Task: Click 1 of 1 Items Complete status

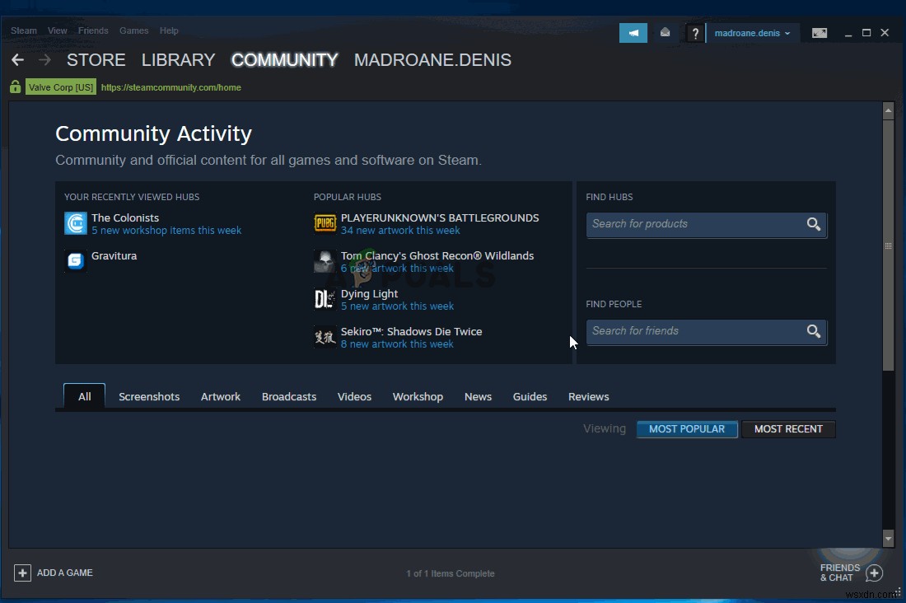Action: 450,573
